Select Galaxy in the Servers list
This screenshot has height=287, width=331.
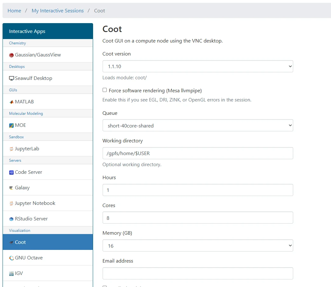point(48,187)
